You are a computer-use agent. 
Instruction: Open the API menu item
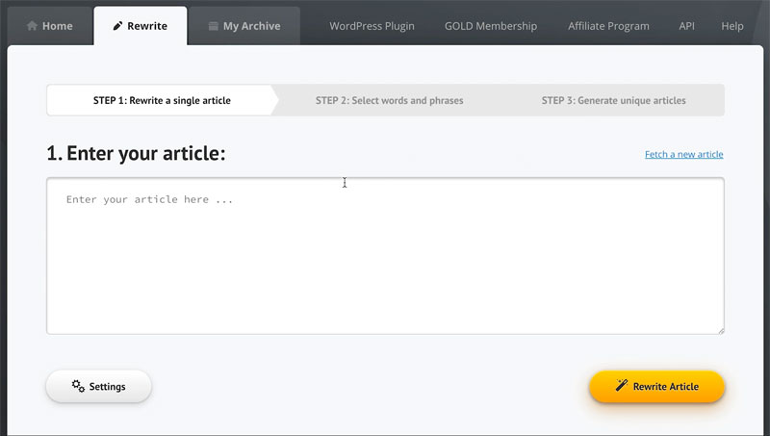(x=686, y=26)
